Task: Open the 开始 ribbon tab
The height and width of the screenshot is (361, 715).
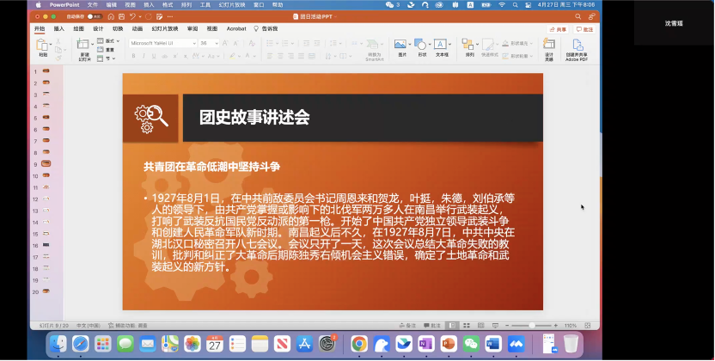Action: (x=40, y=28)
